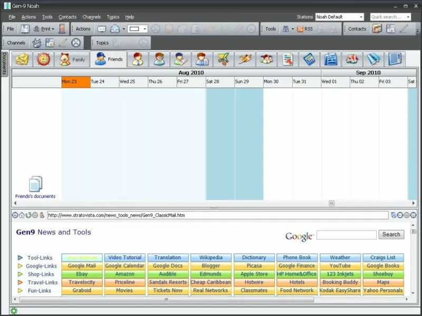
Task: Open the Video Tutorial link
Action: (125, 258)
